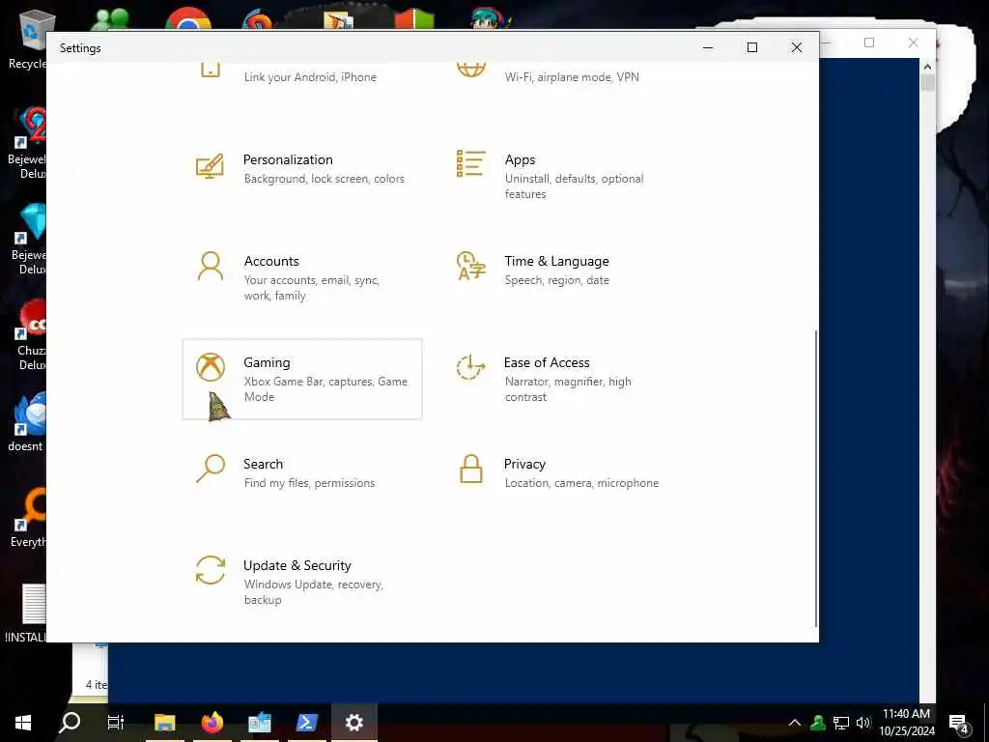Click the Ease of Access heading

pyautogui.click(x=547, y=363)
